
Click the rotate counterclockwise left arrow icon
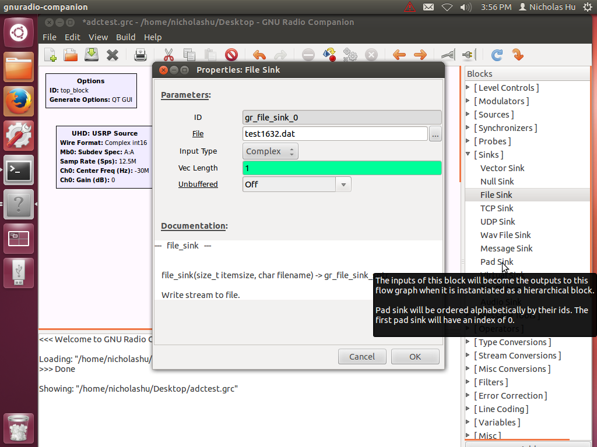click(399, 55)
